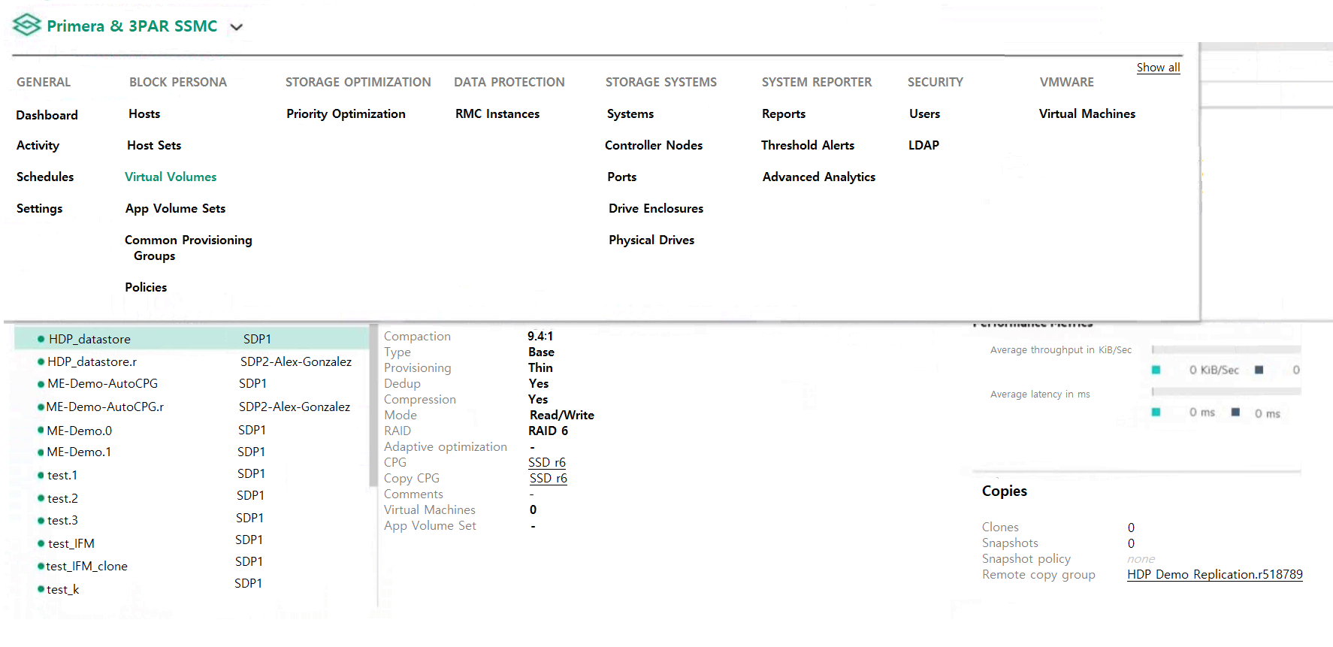Image resolution: width=1333 pixels, height=647 pixels.
Task: Open Physical Drives
Action: pyautogui.click(x=651, y=240)
